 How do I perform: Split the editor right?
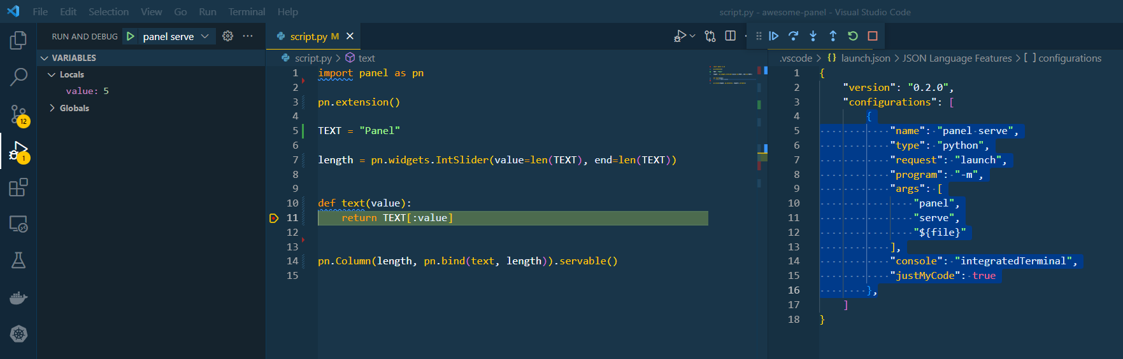pos(731,36)
